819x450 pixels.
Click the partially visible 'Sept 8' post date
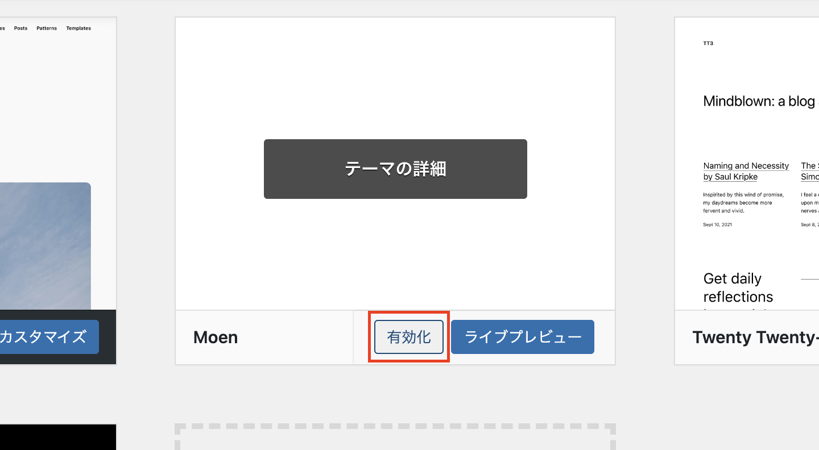pos(810,224)
